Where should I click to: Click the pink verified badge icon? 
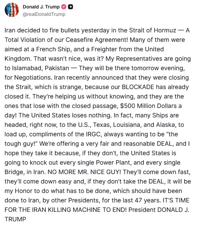64,7
